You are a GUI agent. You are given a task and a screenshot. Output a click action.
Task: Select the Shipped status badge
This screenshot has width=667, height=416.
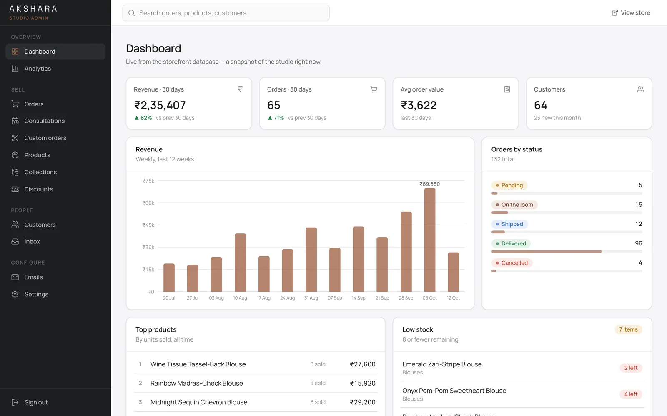[510, 224]
